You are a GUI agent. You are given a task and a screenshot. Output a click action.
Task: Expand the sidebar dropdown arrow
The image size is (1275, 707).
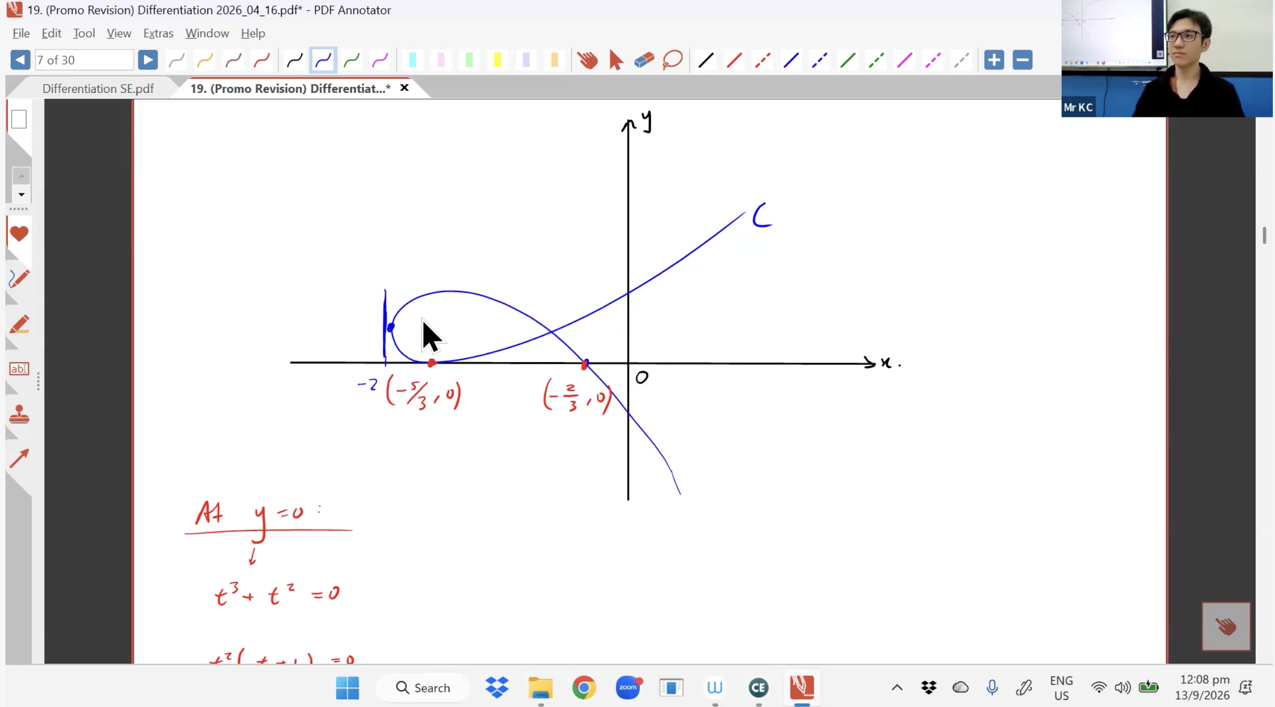[x=21, y=195]
